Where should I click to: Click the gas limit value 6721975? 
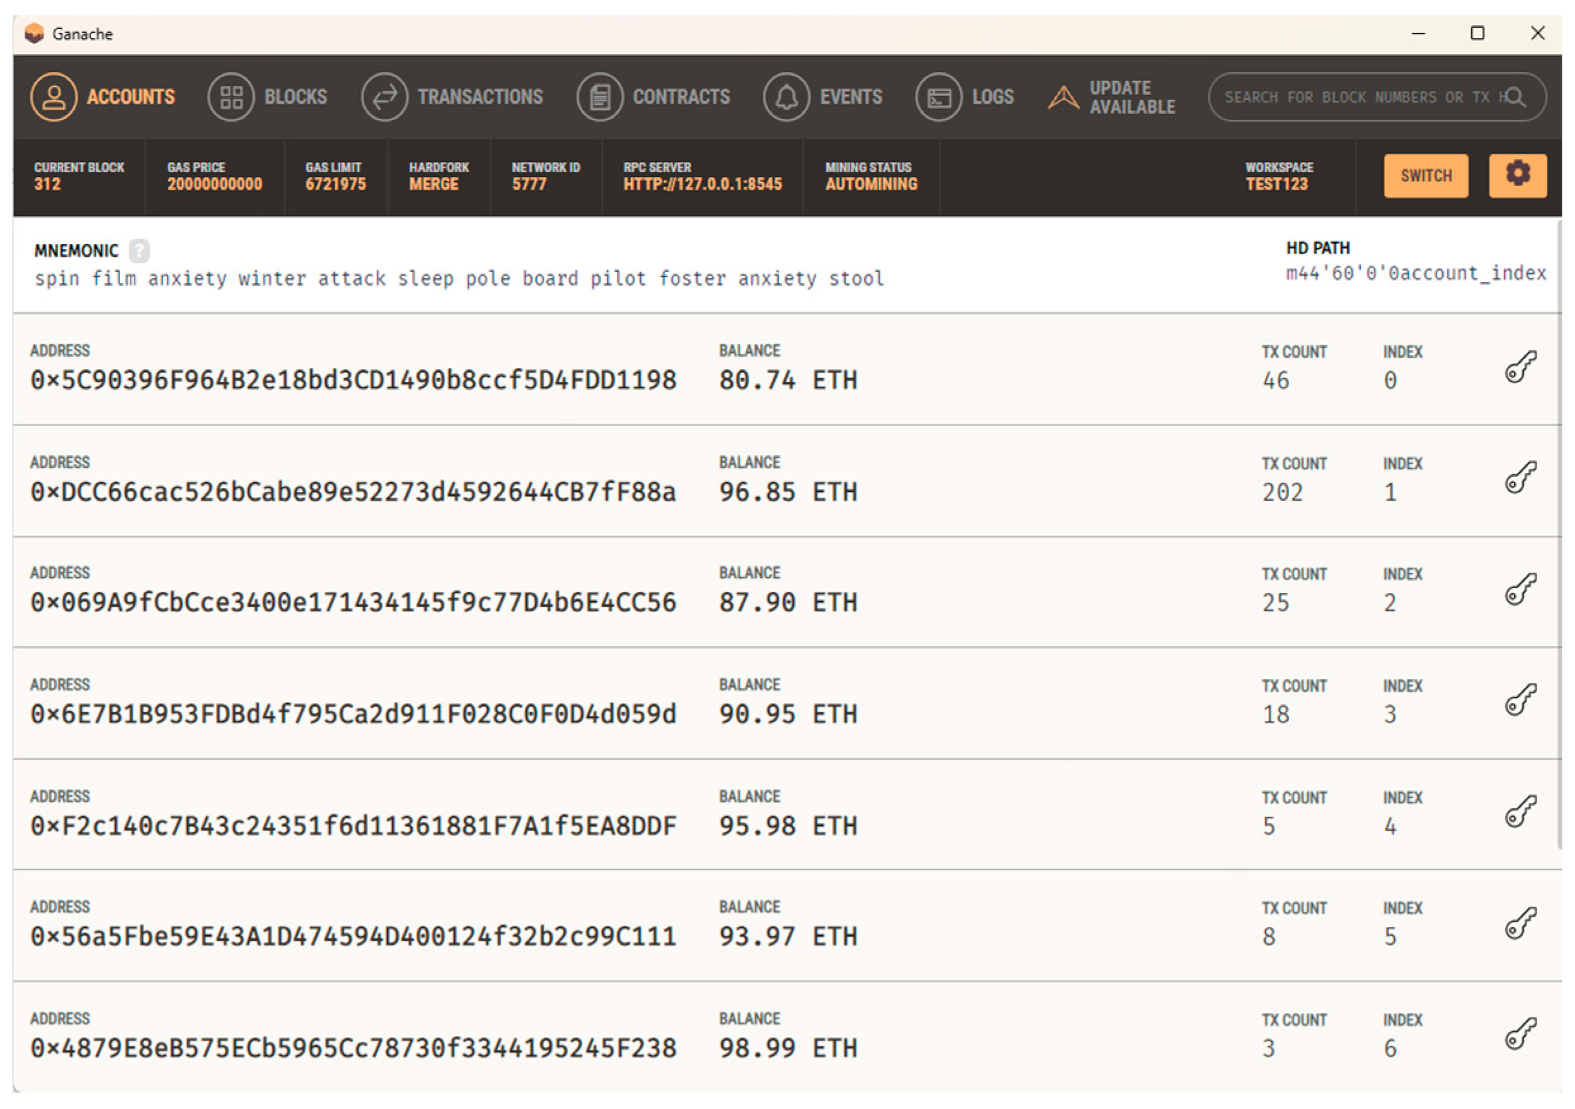(x=335, y=184)
